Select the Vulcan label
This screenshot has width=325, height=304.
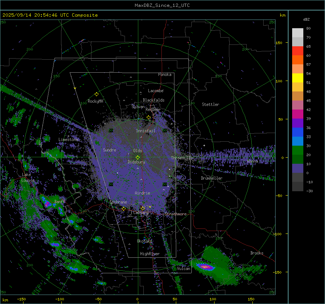click(183, 269)
